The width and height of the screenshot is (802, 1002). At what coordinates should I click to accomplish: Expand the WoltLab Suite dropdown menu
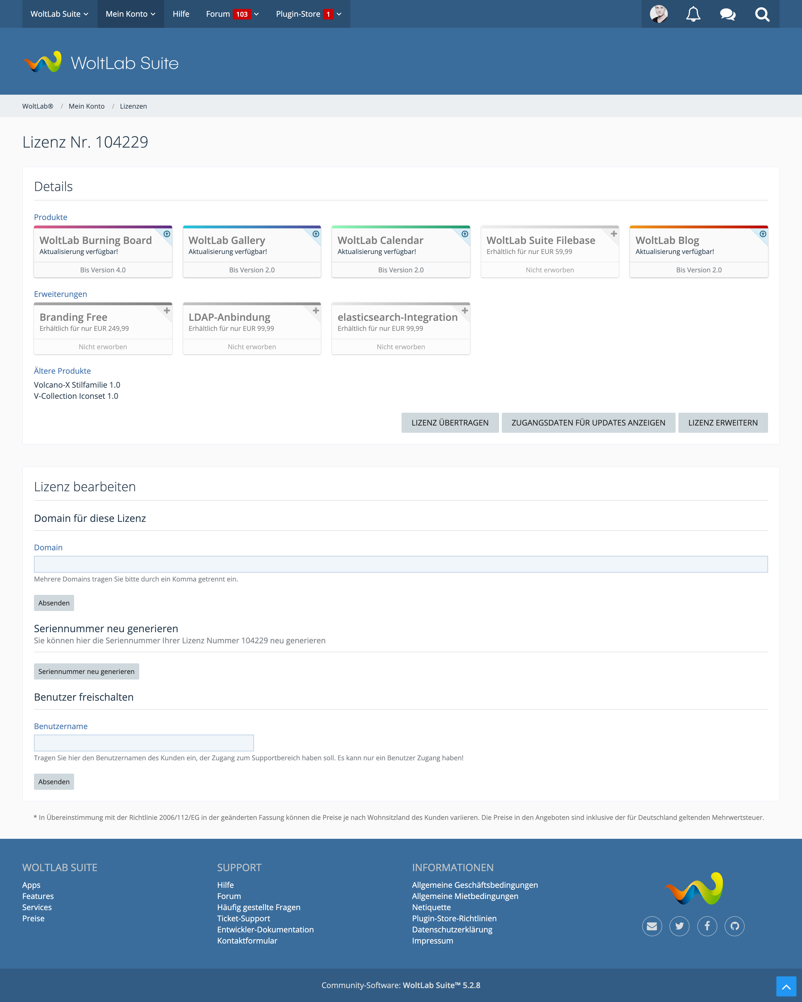pos(60,14)
